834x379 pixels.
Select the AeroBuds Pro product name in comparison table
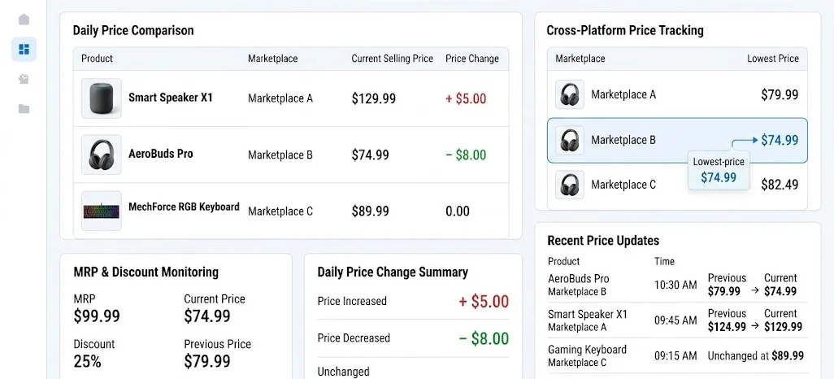click(x=161, y=154)
